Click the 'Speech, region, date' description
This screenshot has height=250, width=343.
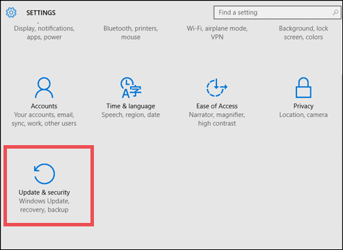[131, 115]
